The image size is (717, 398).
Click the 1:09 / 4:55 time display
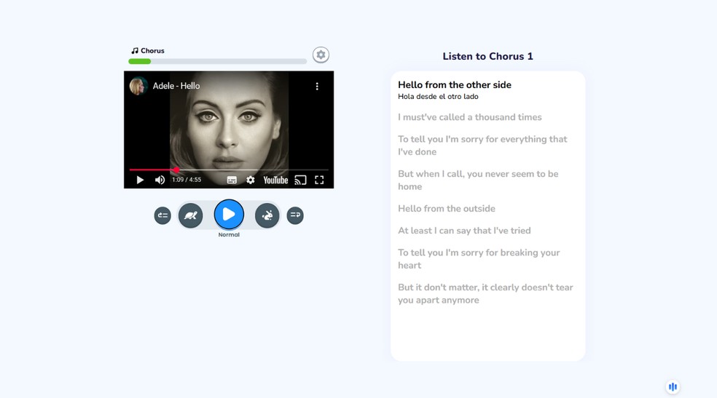click(187, 180)
